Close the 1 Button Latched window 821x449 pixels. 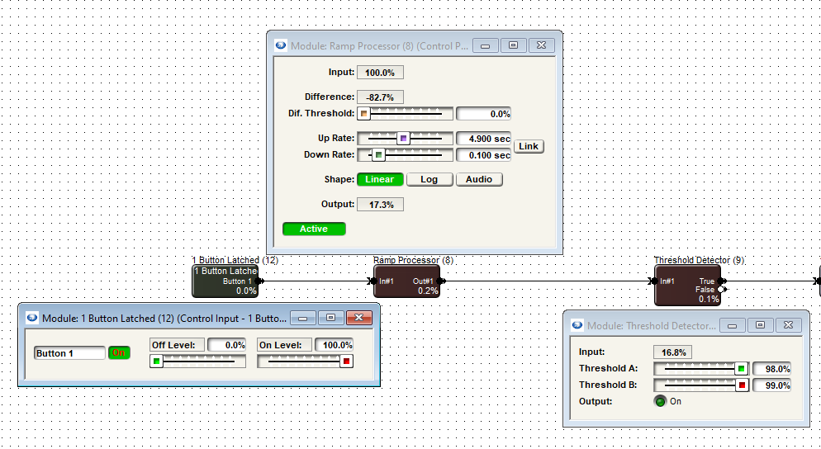click(x=358, y=318)
